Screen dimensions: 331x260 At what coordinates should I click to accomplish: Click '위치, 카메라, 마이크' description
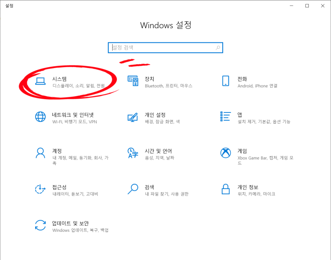[256, 194]
